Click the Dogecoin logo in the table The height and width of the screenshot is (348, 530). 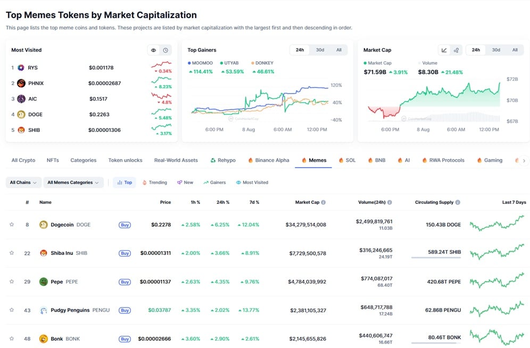pyautogui.click(x=43, y=225)
